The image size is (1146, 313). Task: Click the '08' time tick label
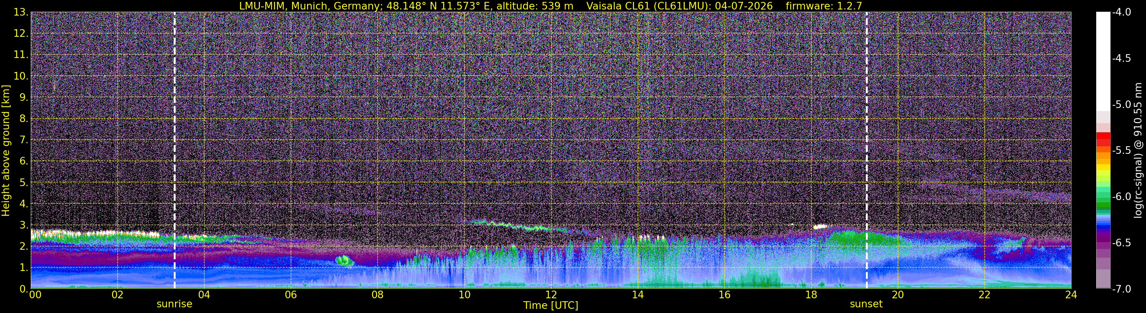(377, 295)
